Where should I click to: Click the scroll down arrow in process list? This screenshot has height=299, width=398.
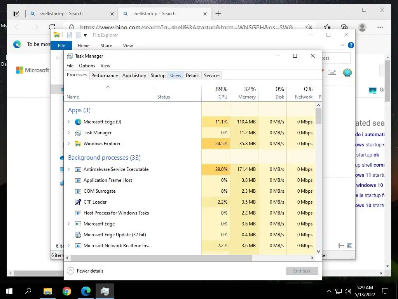[319, 252]
